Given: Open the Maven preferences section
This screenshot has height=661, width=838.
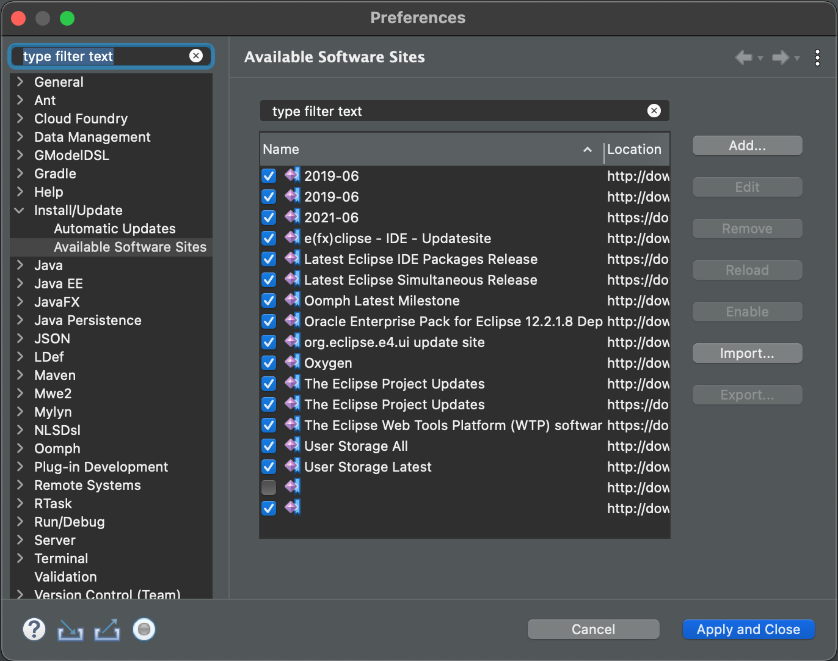Looking at the screenshot, I should point(54,375).
